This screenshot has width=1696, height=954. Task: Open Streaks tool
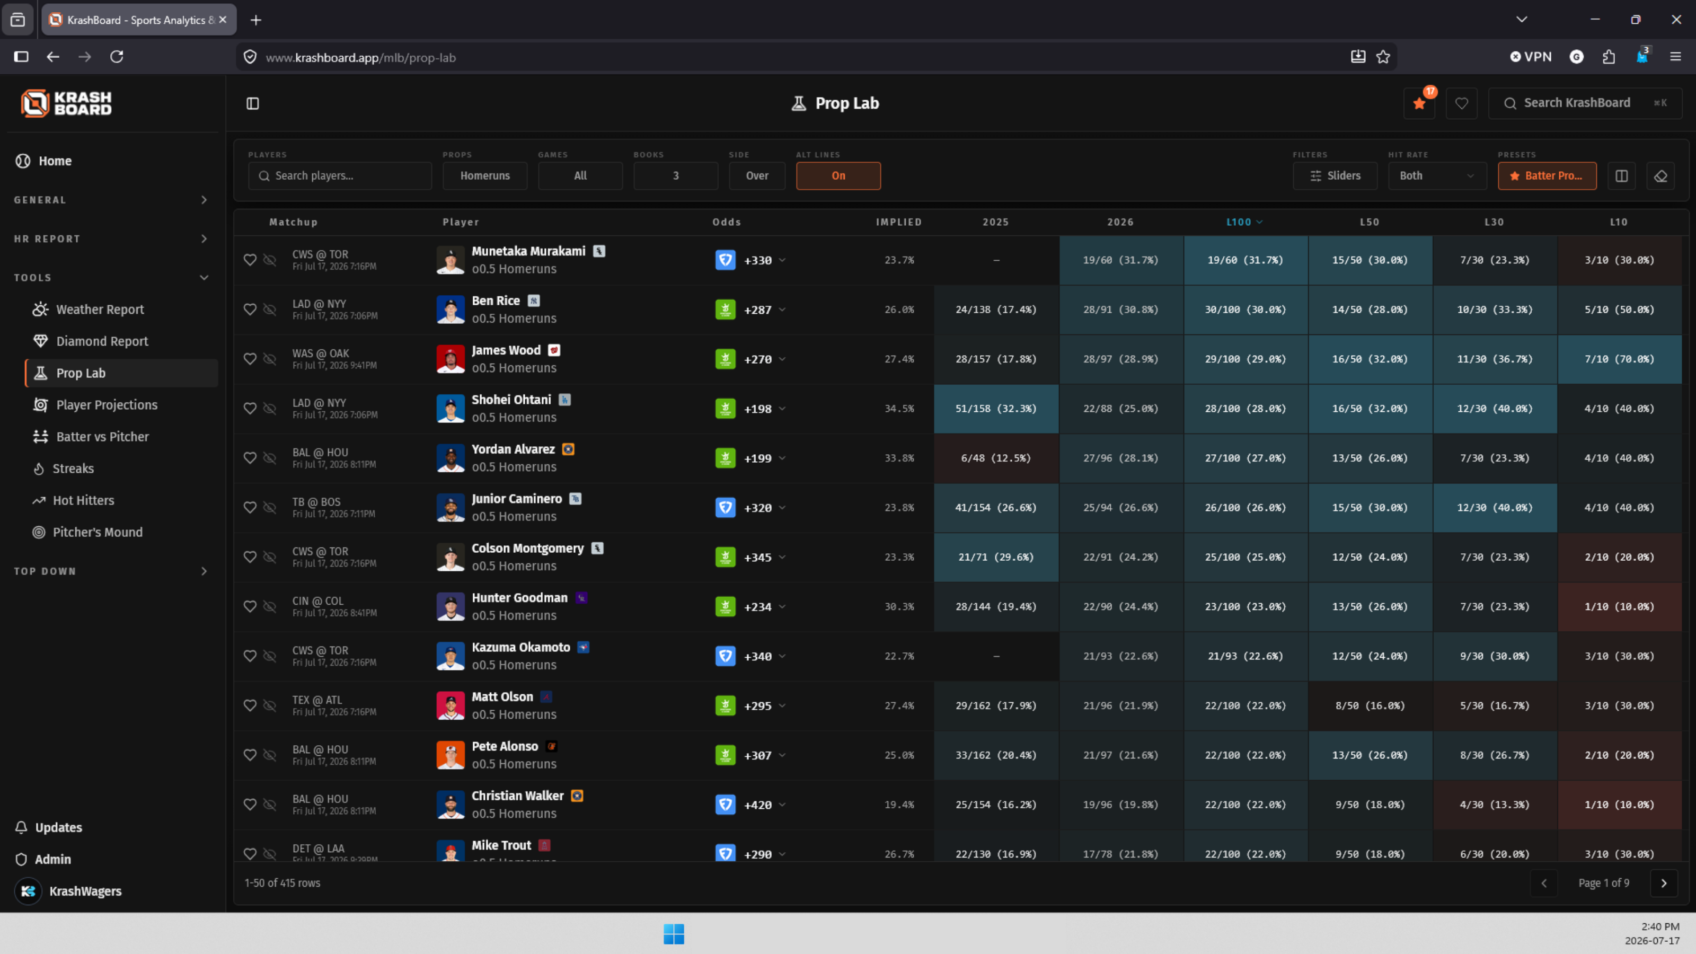[x=73, y=469]
